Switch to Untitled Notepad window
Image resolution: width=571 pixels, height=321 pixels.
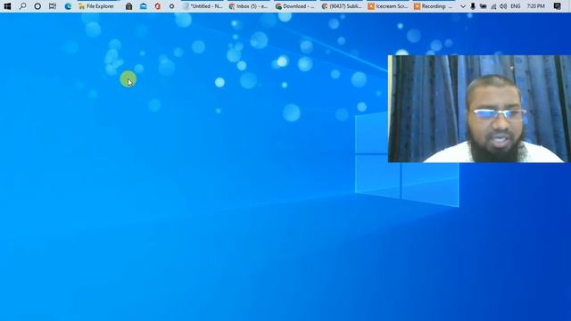[x=203, y=6]
